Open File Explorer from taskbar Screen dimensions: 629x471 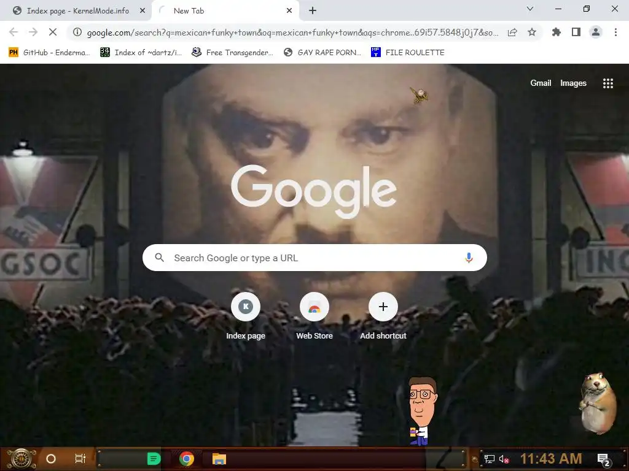pos(219,459)
